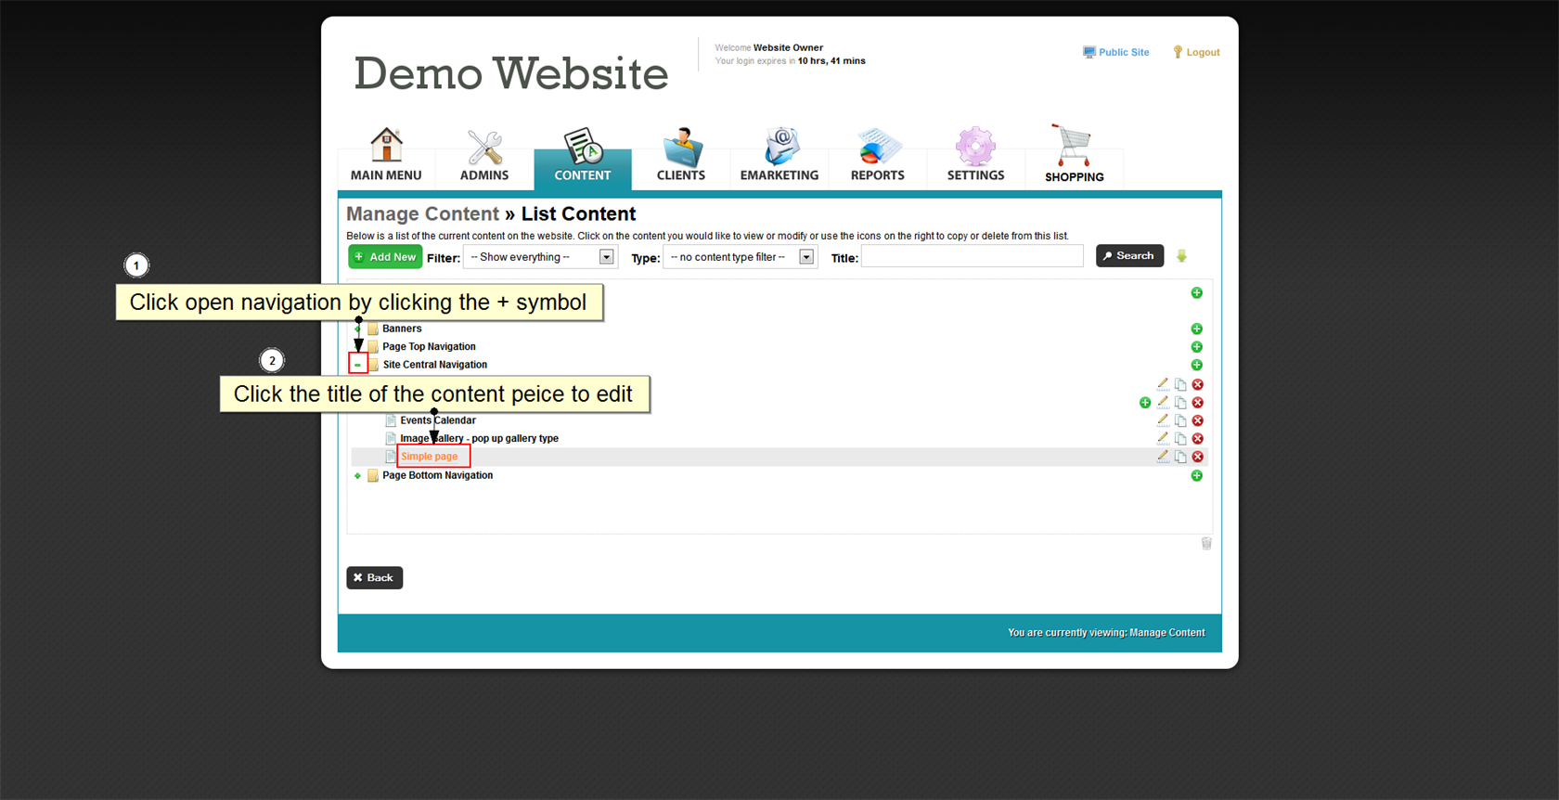Open the content Type filter dropdown
Screen dimensions: 1559x800
(740, 257)
